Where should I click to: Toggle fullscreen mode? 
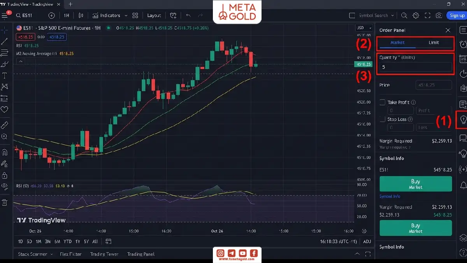click(428, 16)
